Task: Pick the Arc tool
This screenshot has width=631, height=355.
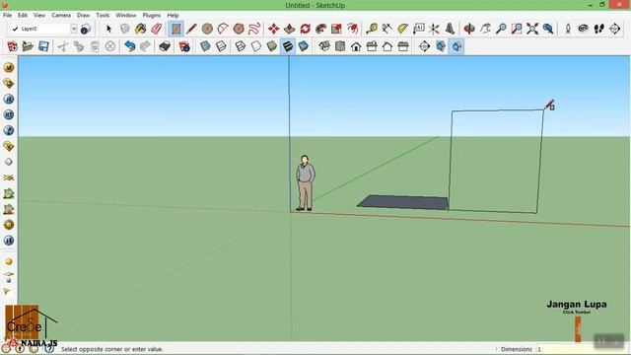Action: coord(223,29)
